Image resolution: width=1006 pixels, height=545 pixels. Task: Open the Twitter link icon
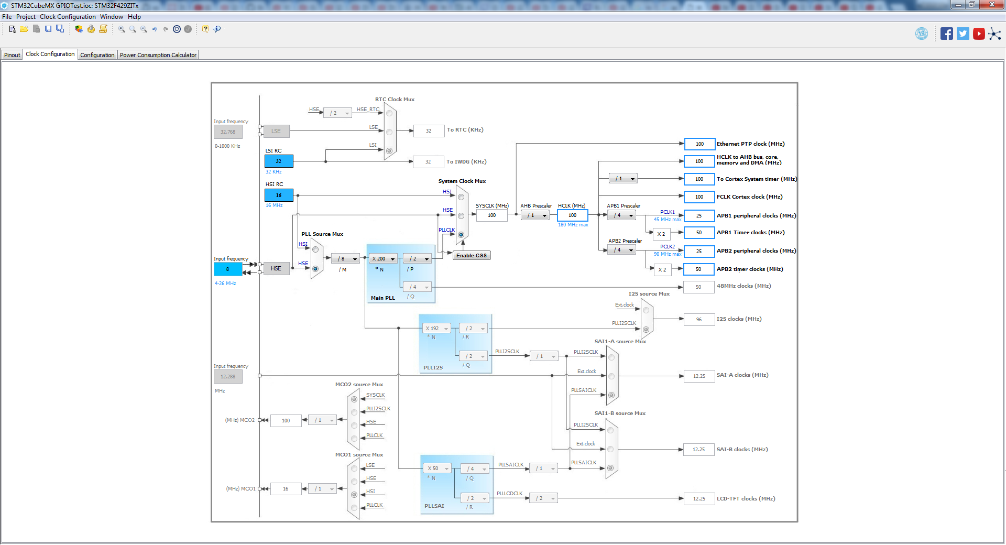point(963,34)
